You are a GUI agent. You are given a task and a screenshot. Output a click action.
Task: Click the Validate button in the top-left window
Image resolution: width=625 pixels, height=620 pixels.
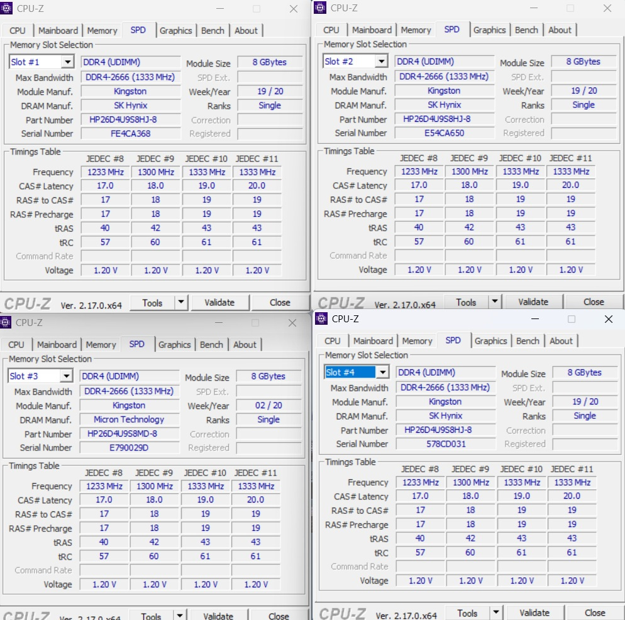coord(220,302)
